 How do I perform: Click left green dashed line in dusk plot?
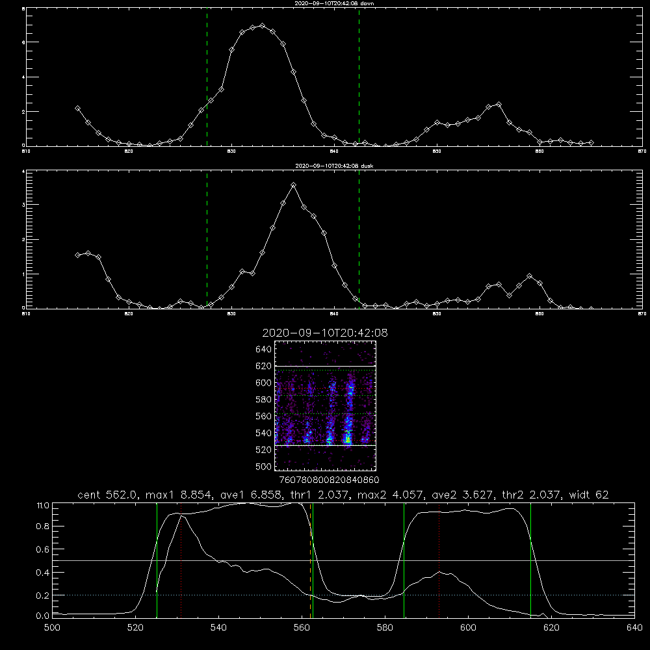tap(207, 240)
